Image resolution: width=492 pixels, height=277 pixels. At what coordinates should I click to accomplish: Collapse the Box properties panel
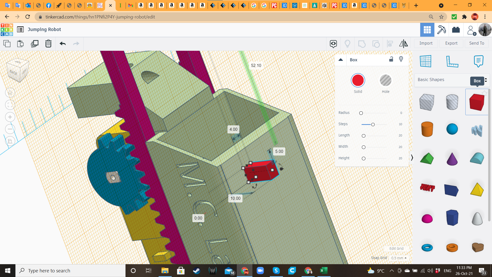coord(341,60)
